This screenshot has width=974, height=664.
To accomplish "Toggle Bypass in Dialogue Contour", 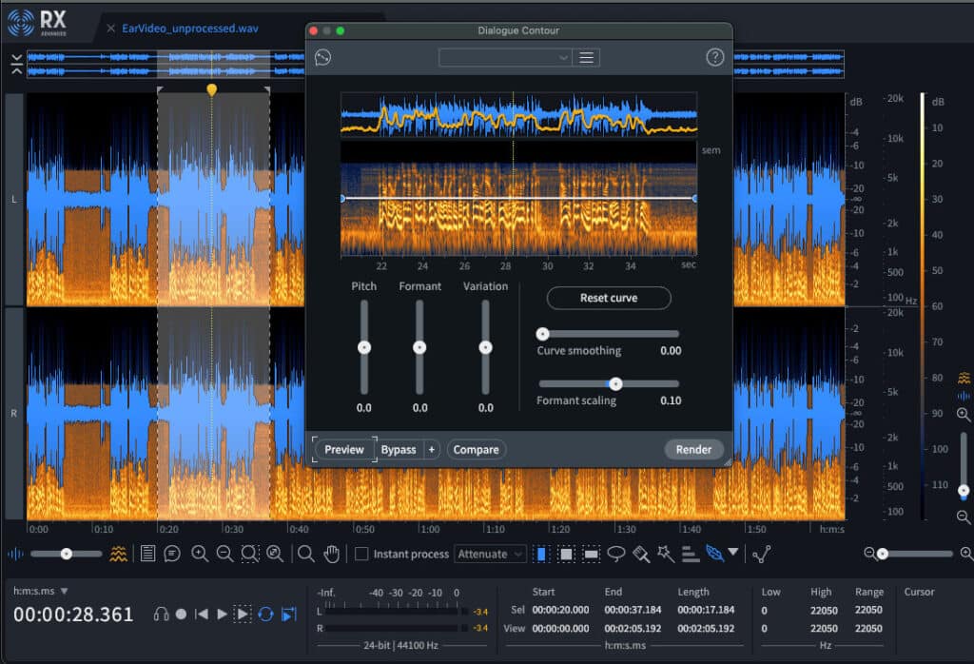I will tap(399, 449).
